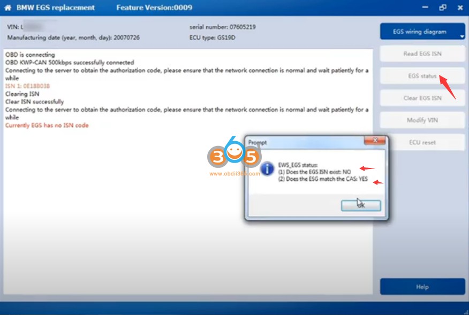Image resolution: width=469 pixels, height=315 pixels.
Task: Click the Clear EGS ISN button
Action: pos(422,98)
